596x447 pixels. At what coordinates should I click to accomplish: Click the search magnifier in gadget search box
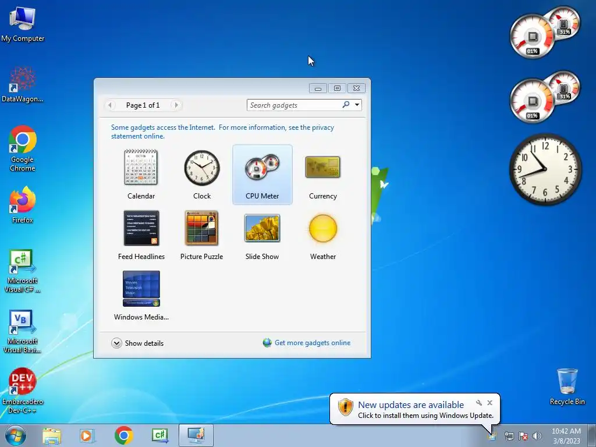point(346,105)
